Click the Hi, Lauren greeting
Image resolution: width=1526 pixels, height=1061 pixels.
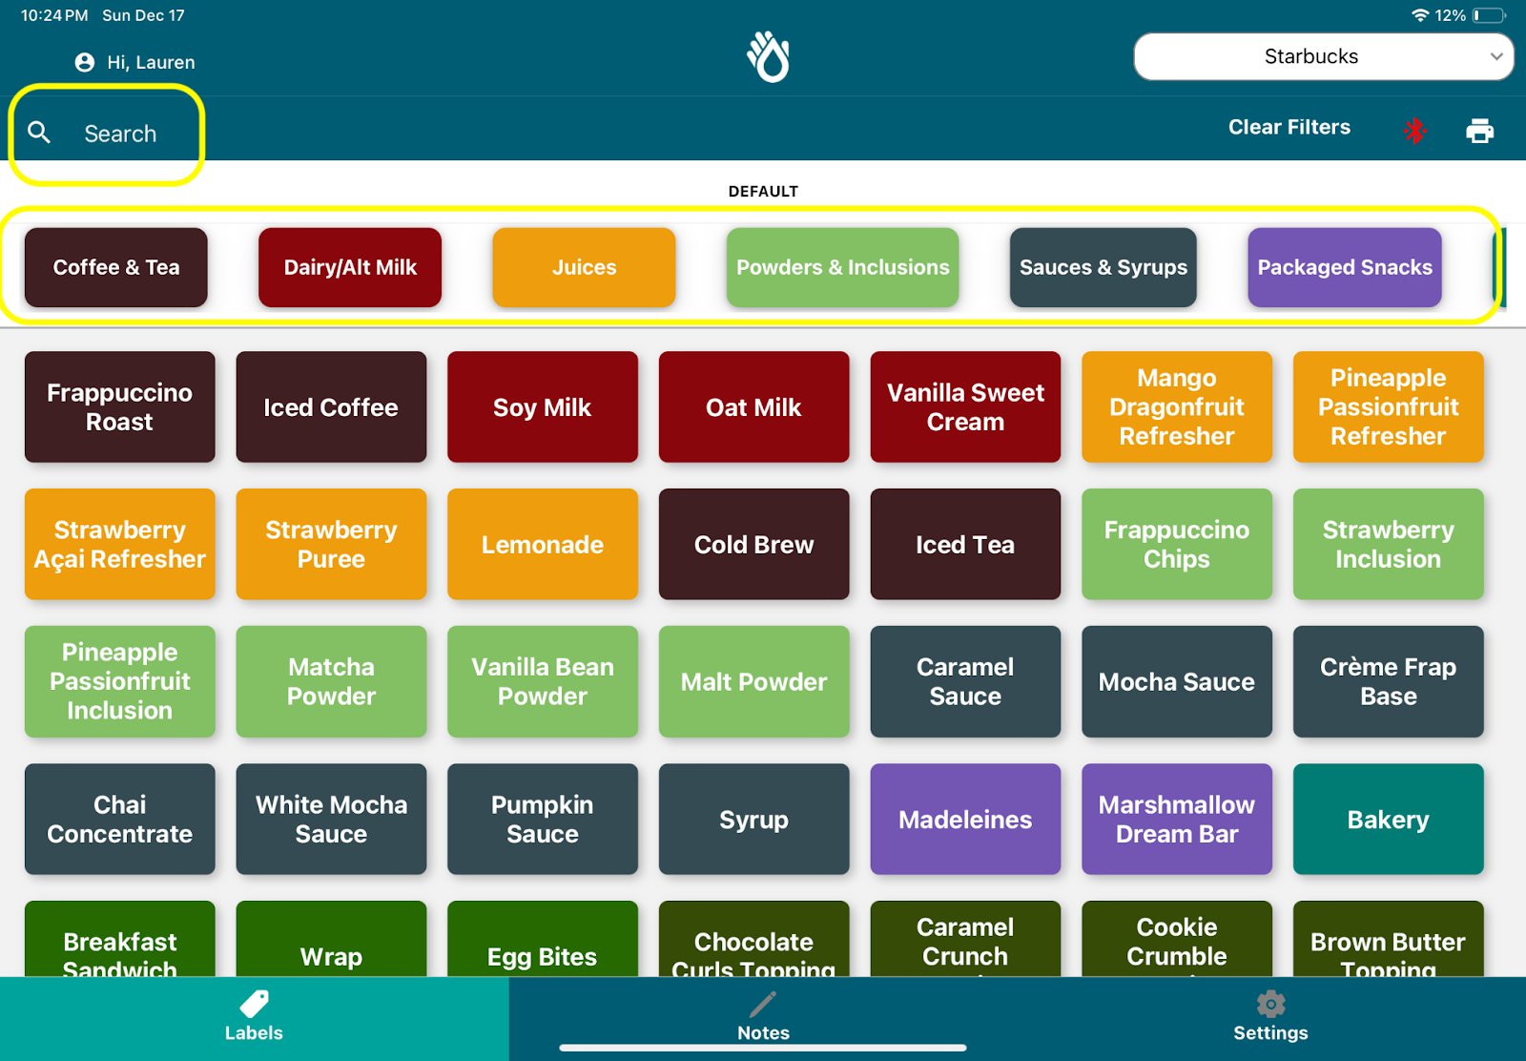151,62
